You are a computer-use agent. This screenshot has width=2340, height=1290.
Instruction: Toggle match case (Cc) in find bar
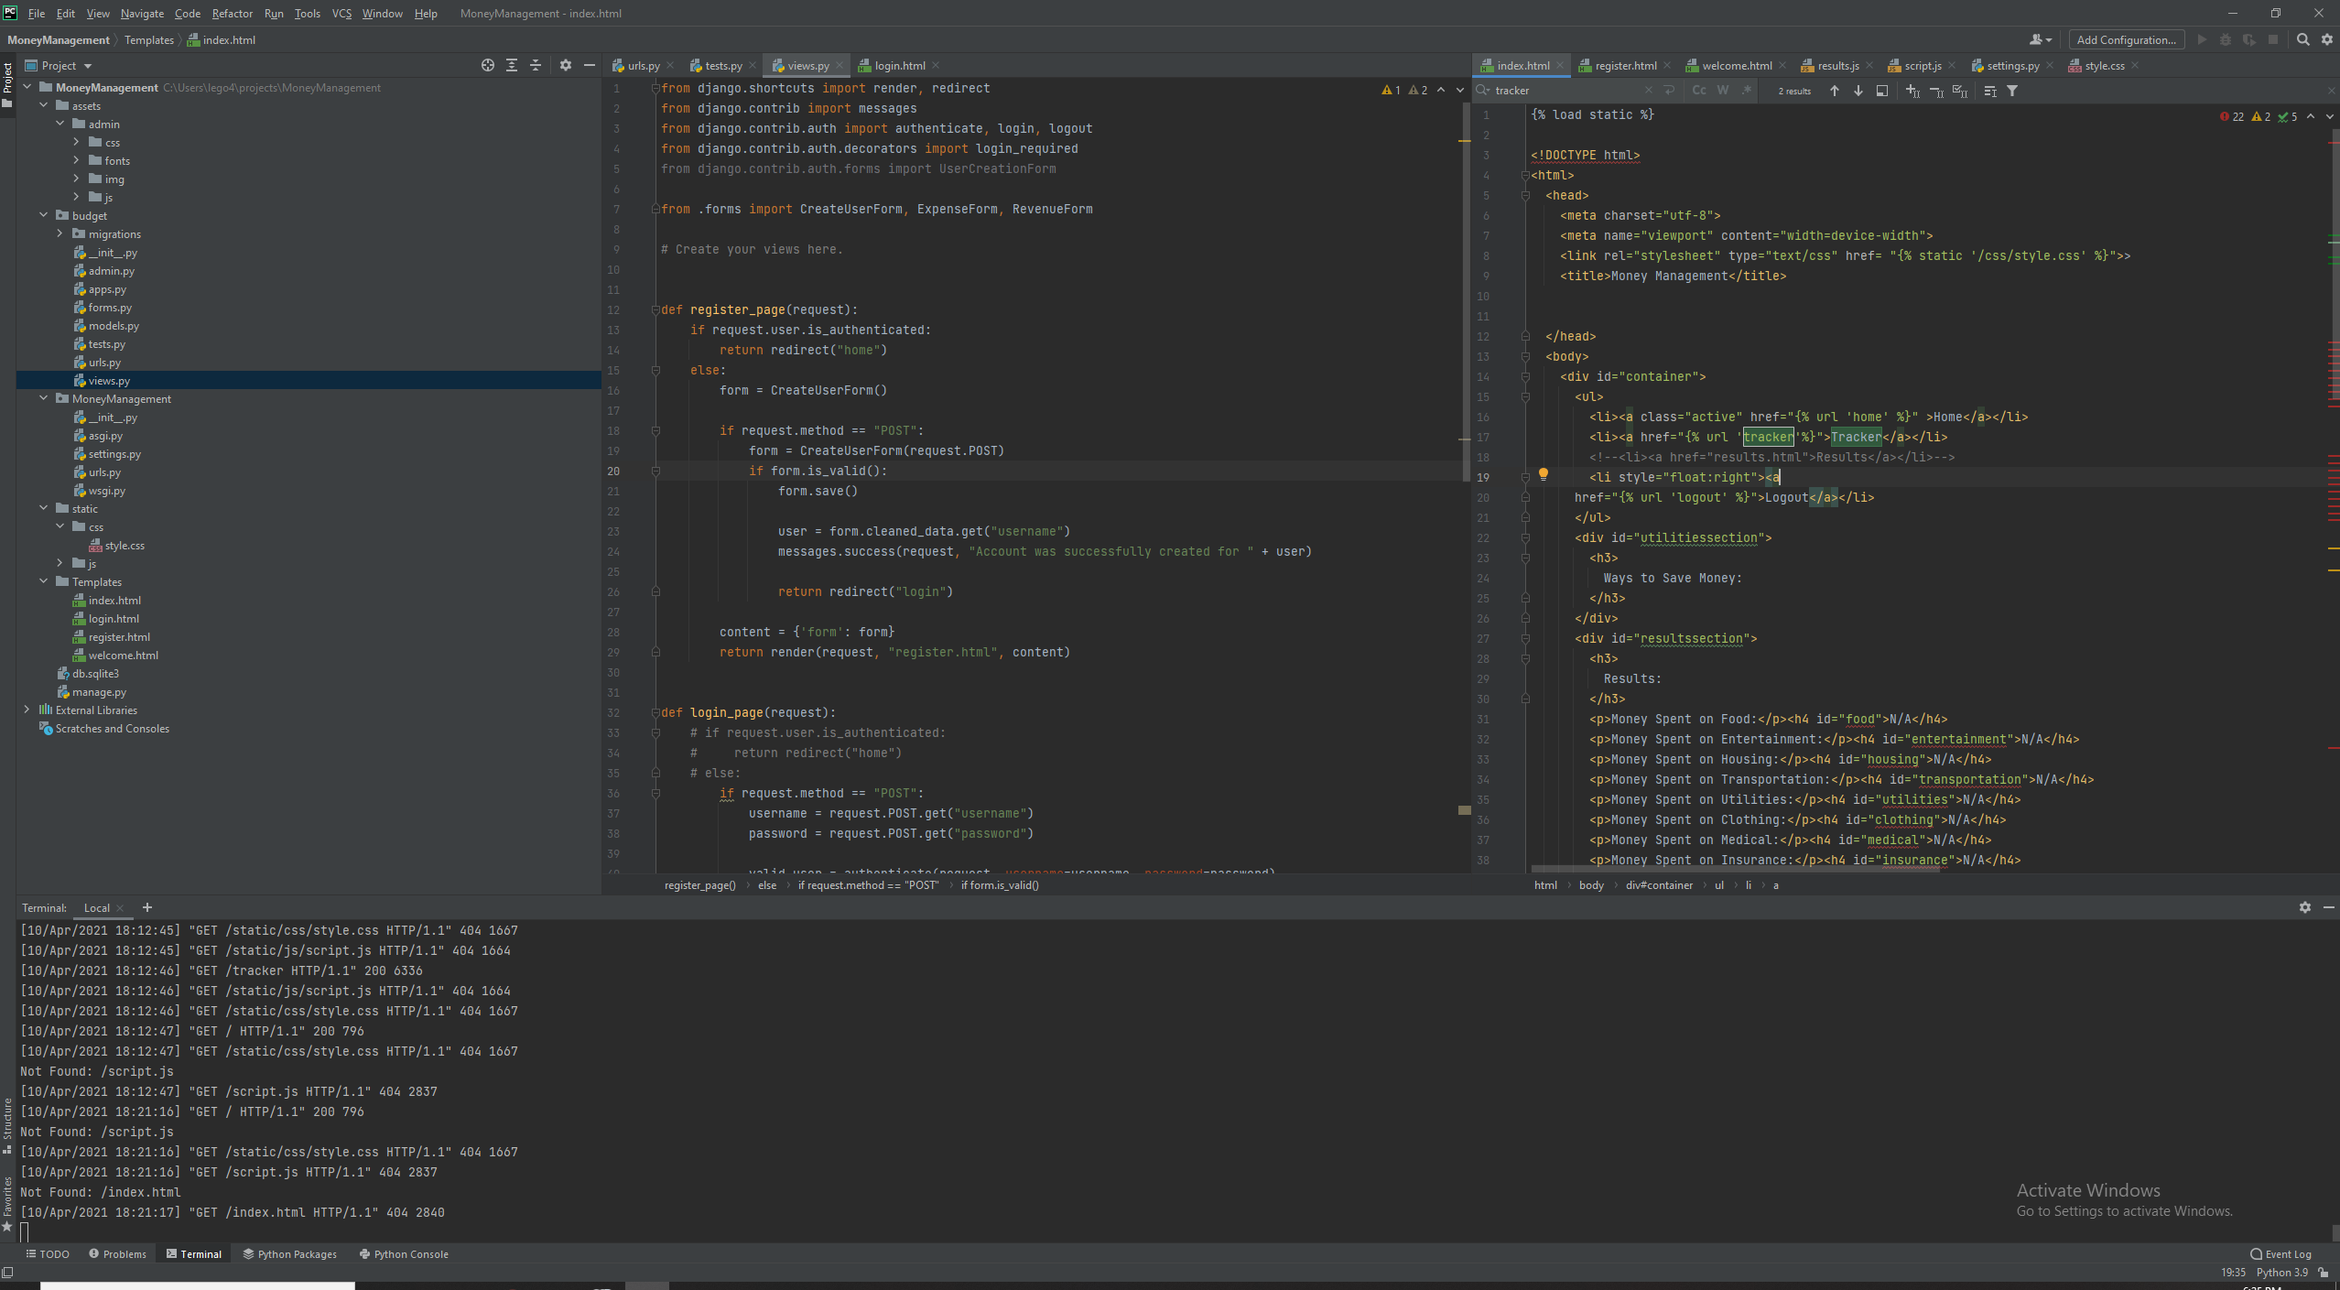tap(1698, 91)
